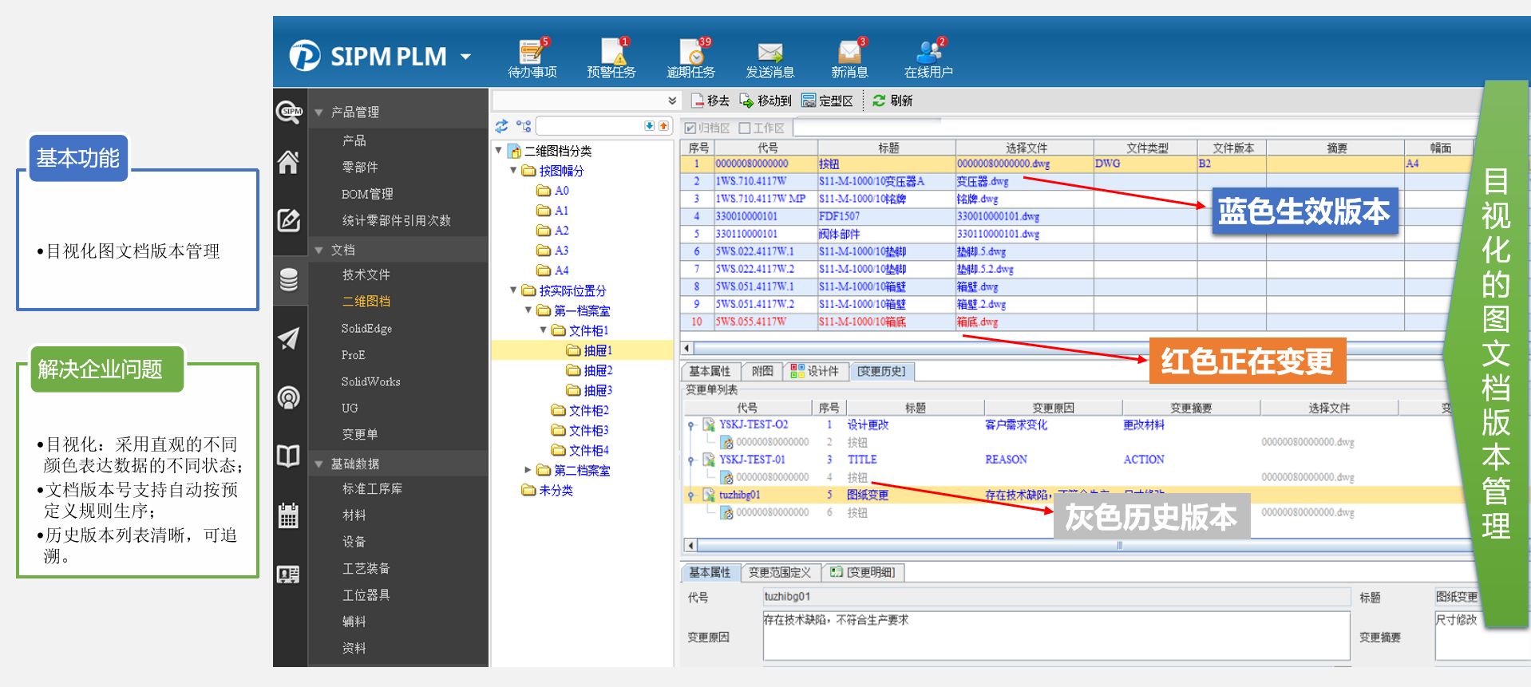Enable the 工作区 checkbox
The image size is (1531, 687).
click(x=745, y=128)
